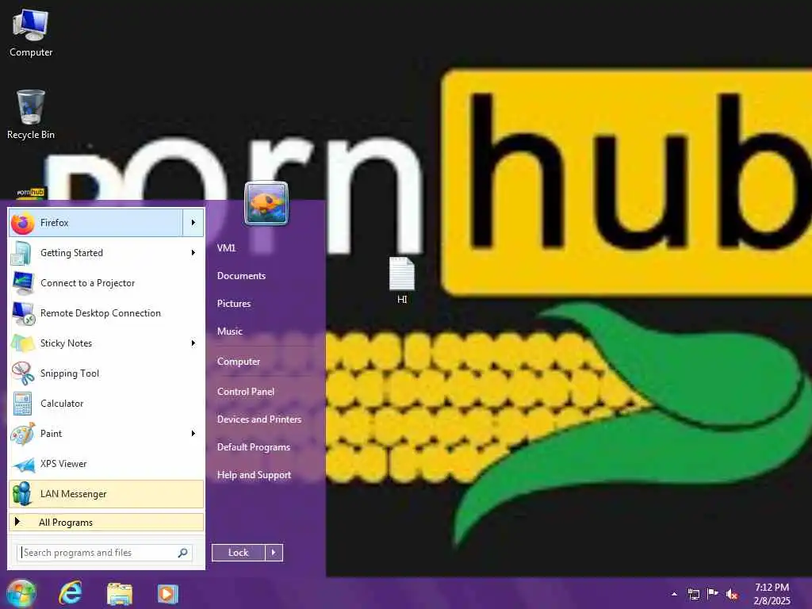Click the Sticky Notes icon
The height and width of the screenshot is (609, 812).
[x=23, y=343]
